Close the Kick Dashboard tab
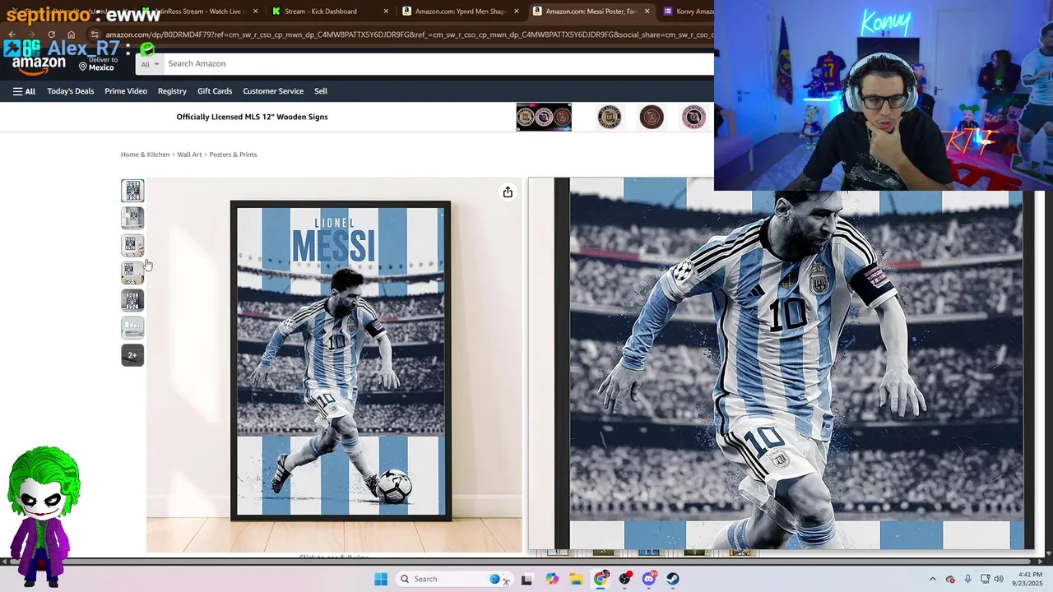The height and width of the screenshot is (592, 1053). tap(386, 12)
